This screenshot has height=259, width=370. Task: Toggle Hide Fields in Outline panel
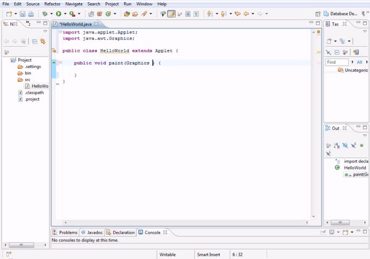tap(345, 146)
